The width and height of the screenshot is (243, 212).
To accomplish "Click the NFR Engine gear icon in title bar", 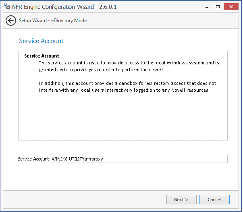I will 7,6.
